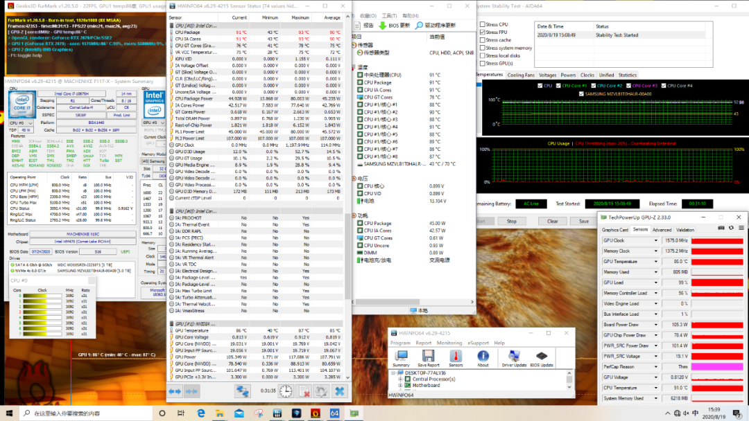Click the Driver Update icon
This screenshot has width=749, height=421.
click(x=513, y=356)
